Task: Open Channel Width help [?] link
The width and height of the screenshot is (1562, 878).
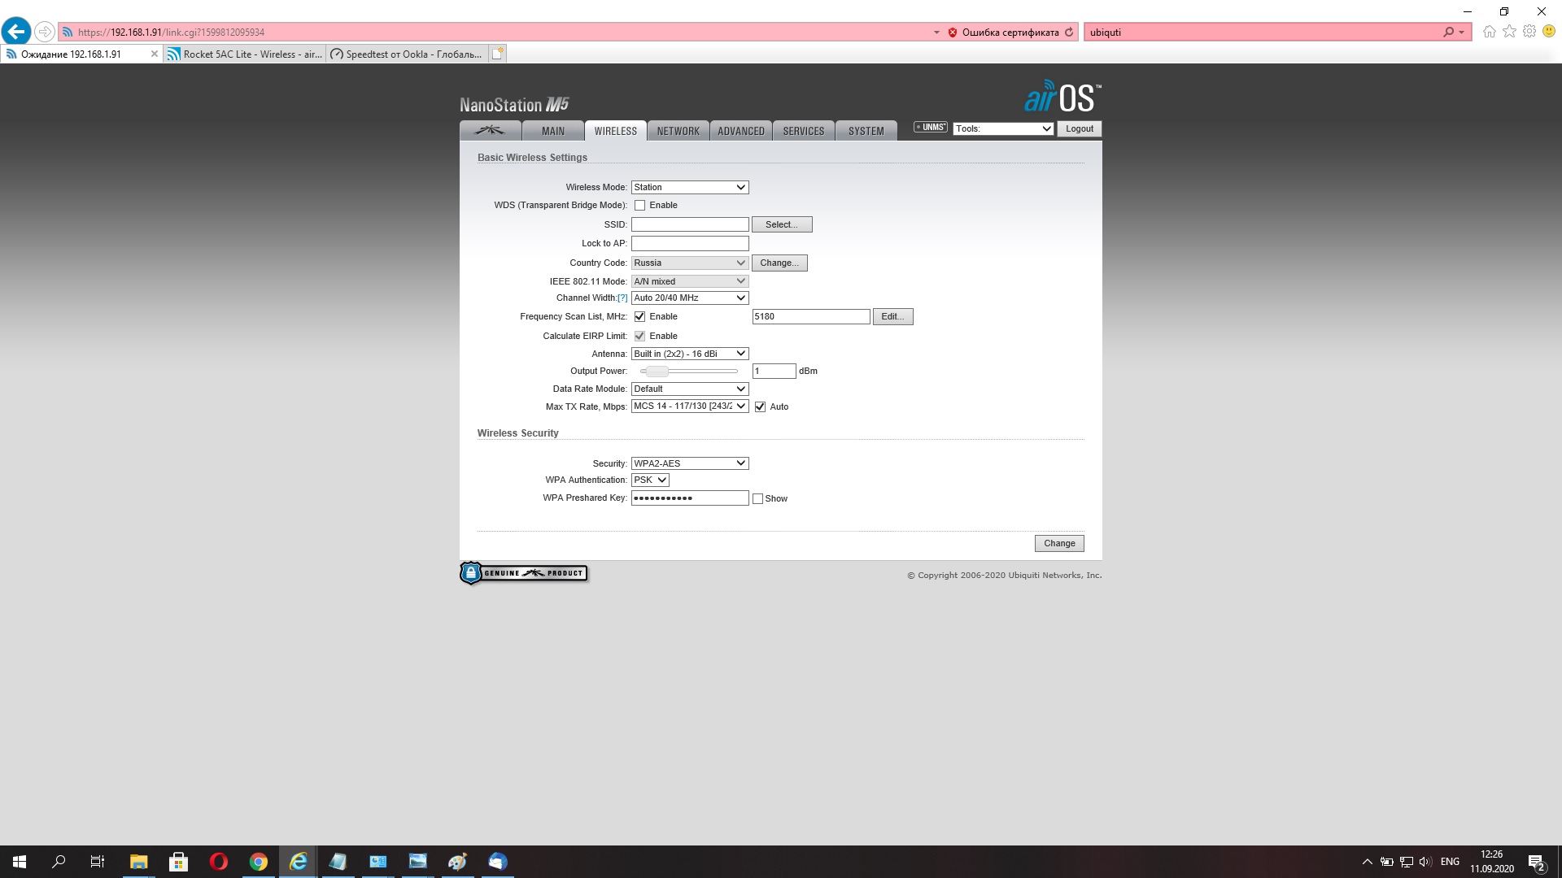Action: [x=622, y=298]
